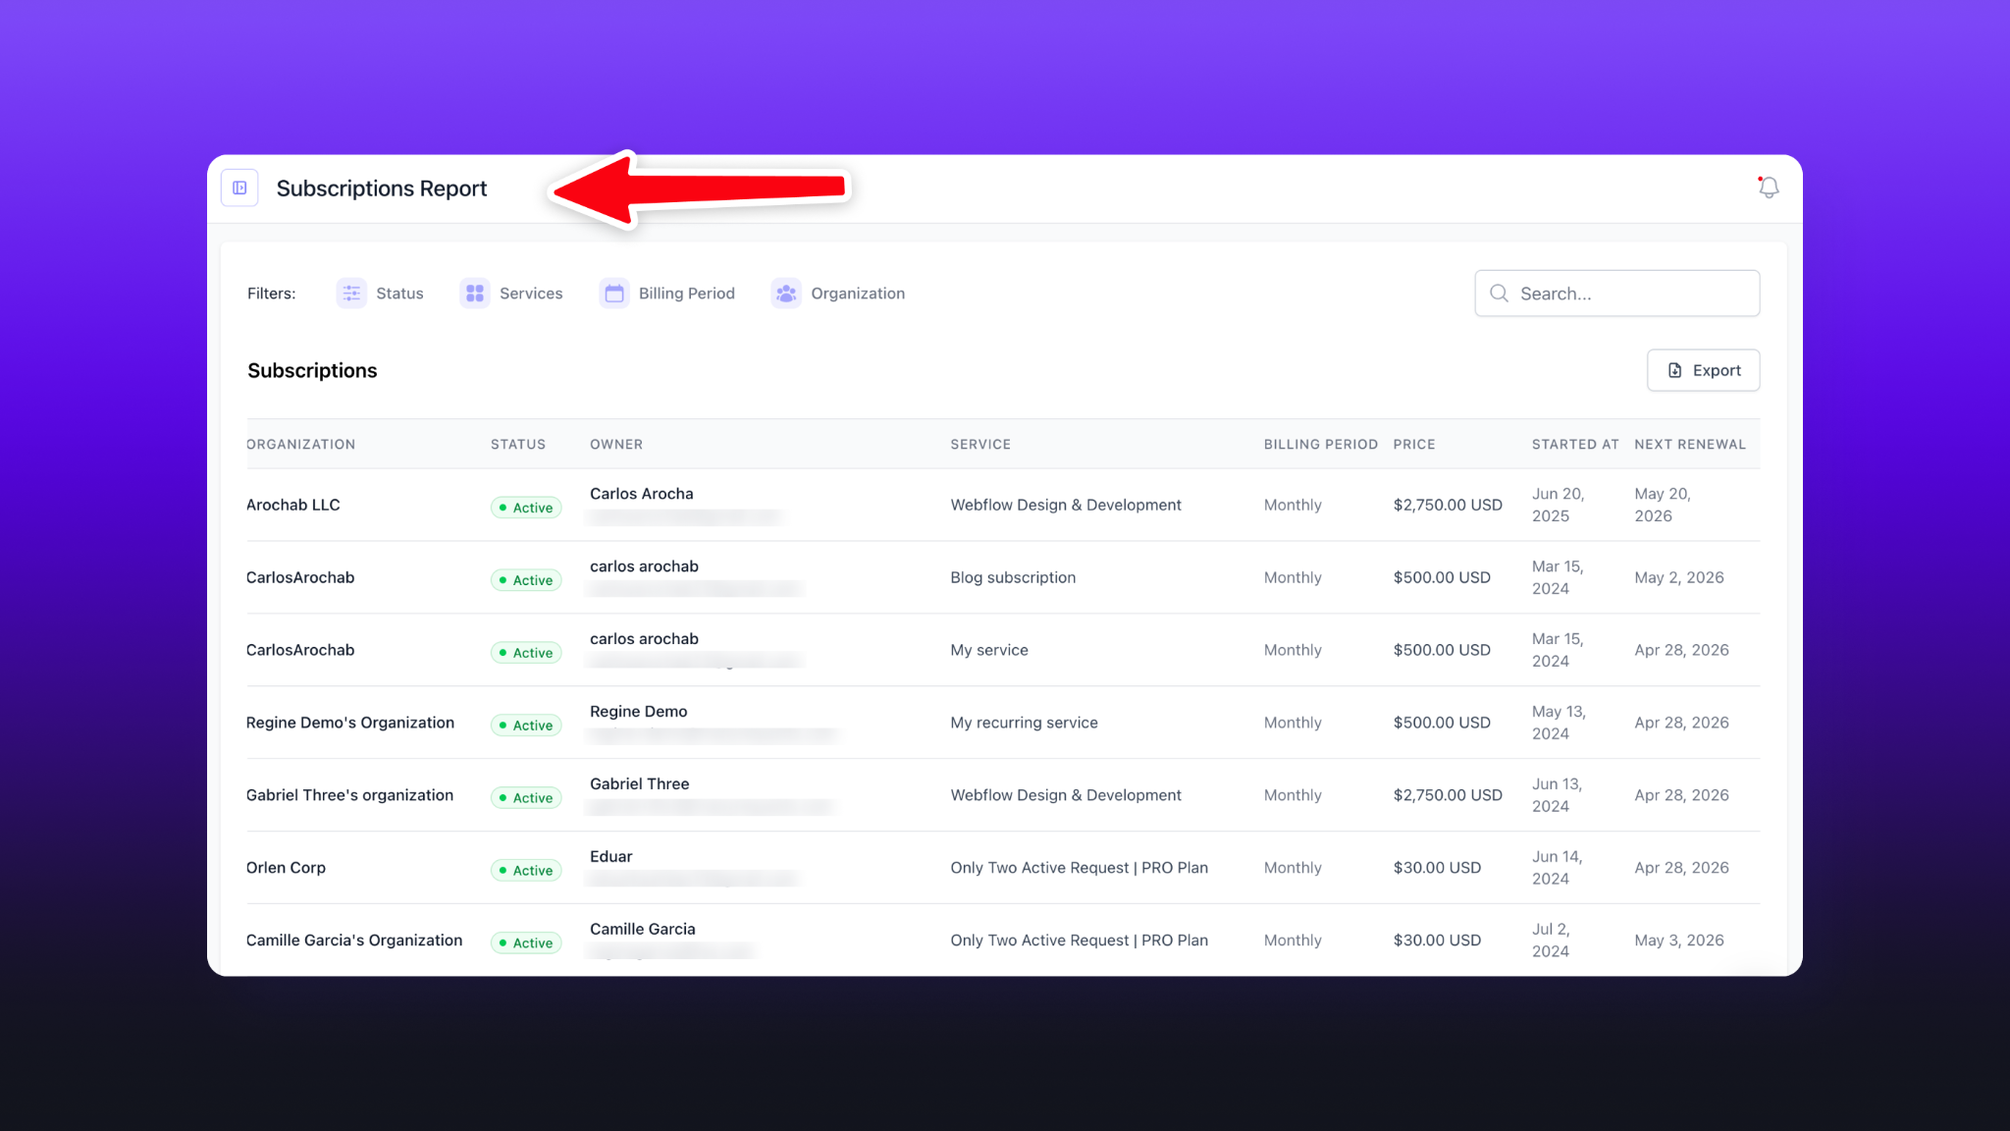
Task: Click the Organization filter people icon
Action: (x=786, y=293)
